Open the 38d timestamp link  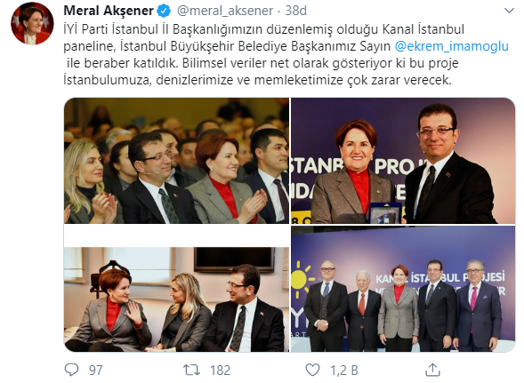tap(295, 11)
